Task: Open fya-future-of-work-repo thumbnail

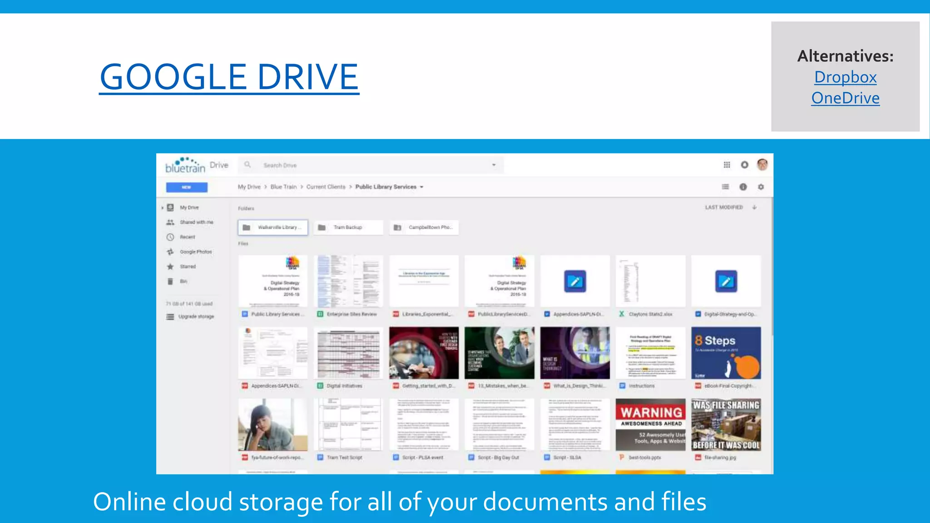Action: click(x=273, y=425)
